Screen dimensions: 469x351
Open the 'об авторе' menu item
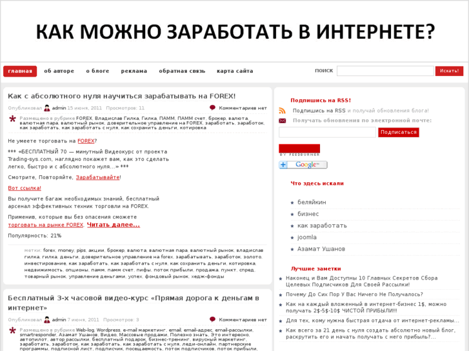click(x=59, y=71)
